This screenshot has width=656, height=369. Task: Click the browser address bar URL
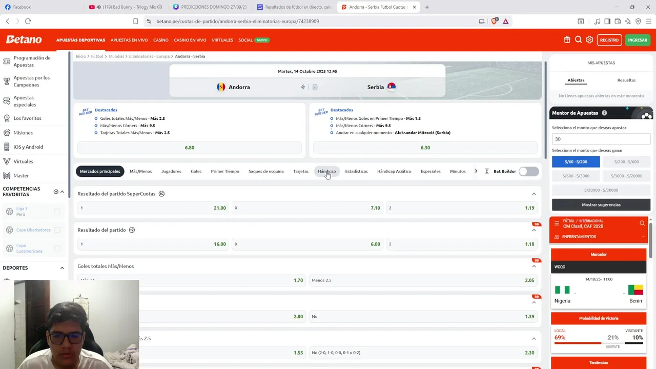(237, 21)
